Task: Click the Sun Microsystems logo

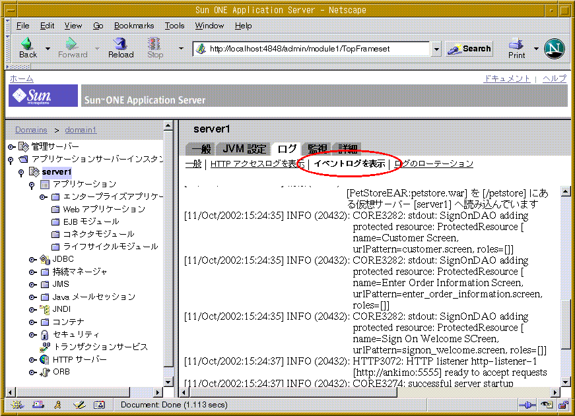Action: [43, 96]
